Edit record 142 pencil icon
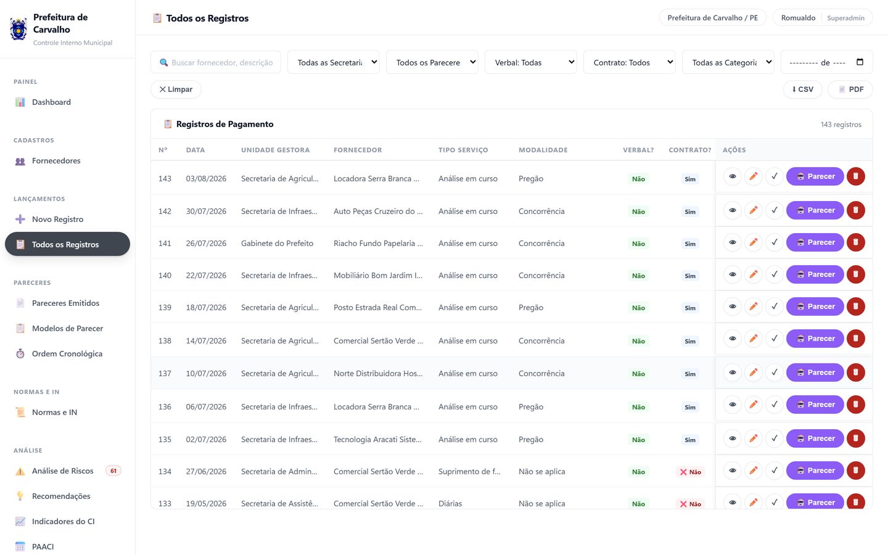This screenshot has height=555, width=888. click(x=754, y=210)
